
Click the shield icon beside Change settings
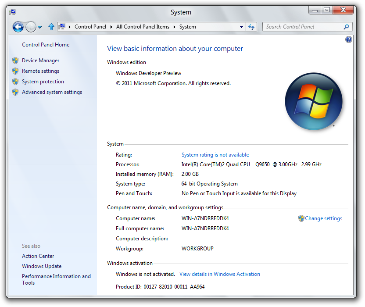click(x=301, y=218)
